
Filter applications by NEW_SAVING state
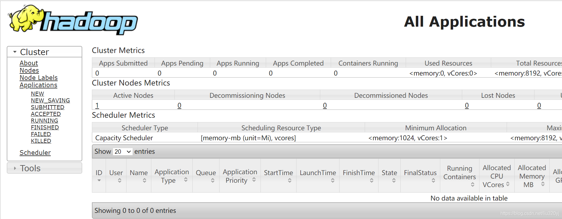coord(50,100)
